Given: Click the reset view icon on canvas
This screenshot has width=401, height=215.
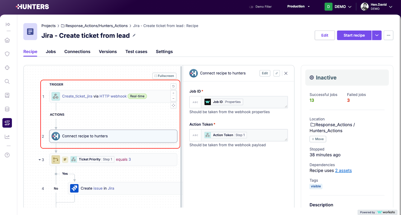Looking at the screenshot, I should 173,86.
